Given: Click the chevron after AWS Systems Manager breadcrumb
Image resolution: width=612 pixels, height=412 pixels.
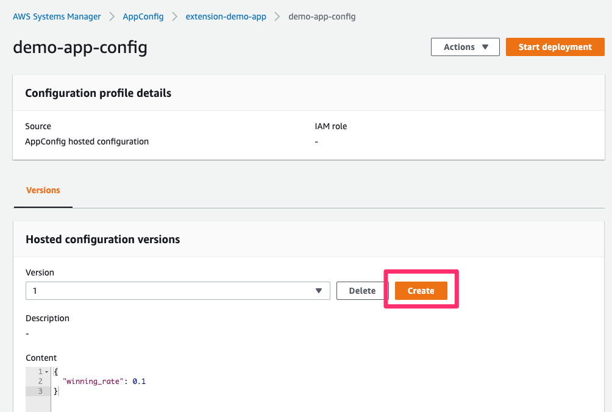Looking at the screenshot, I should coord(112,17).
